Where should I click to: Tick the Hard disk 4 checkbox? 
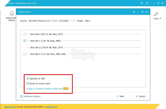point(25,54)
